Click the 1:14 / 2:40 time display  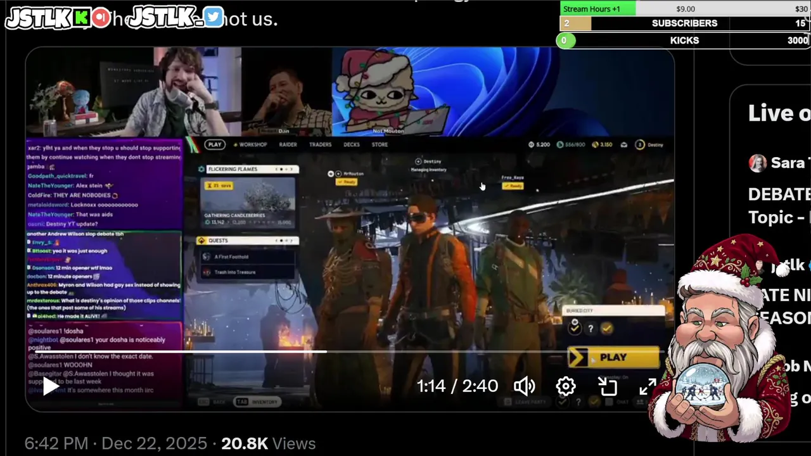click(457, 386)
